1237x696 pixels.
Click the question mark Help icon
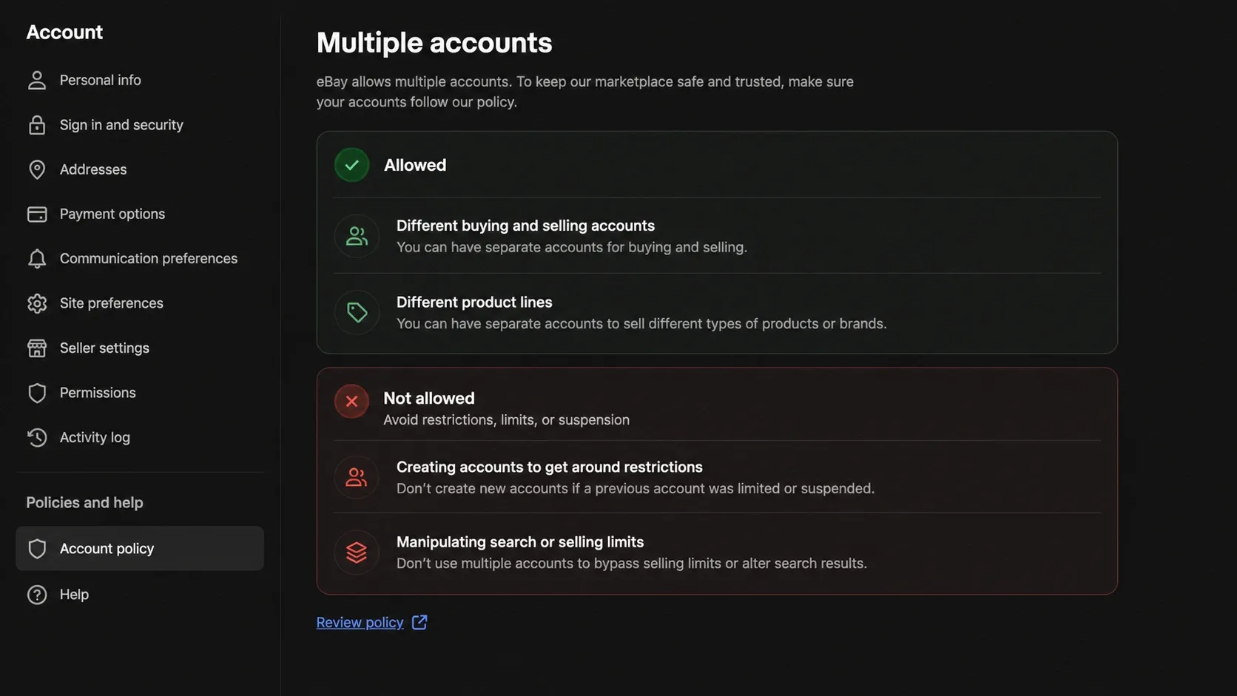pyautogui.click(x=37, y=595)
